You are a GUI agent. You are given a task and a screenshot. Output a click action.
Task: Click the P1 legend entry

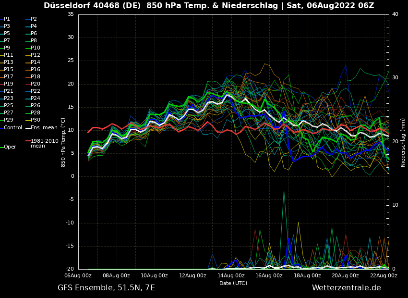(x=7, y=19)
